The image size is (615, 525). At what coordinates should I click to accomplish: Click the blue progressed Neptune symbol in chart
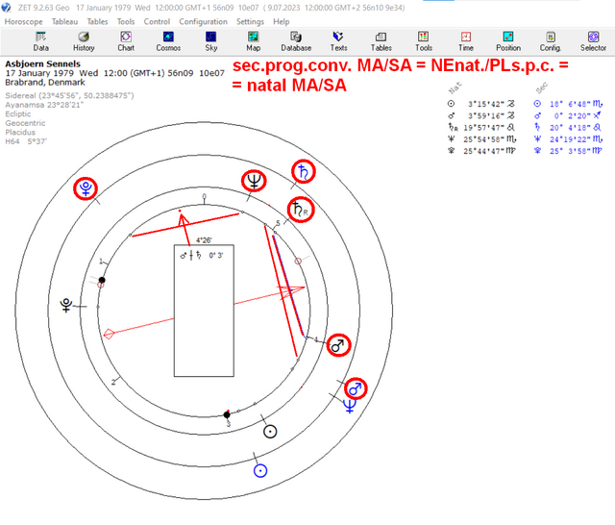[350, 406]
